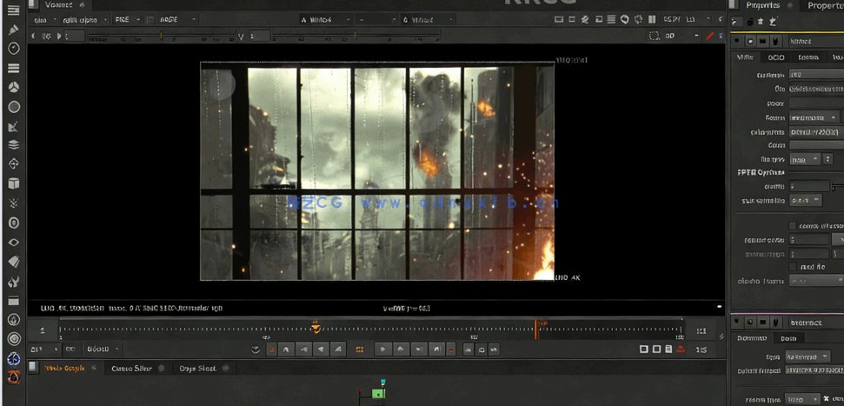Open the Draw nodes brush icon
The image size is (844, 406).
pos(14,29)
